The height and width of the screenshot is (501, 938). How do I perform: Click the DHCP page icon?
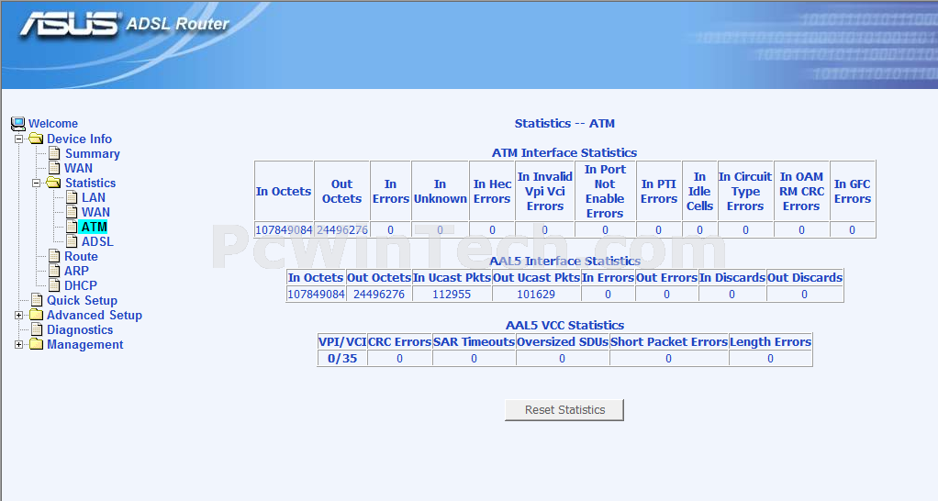54,285
